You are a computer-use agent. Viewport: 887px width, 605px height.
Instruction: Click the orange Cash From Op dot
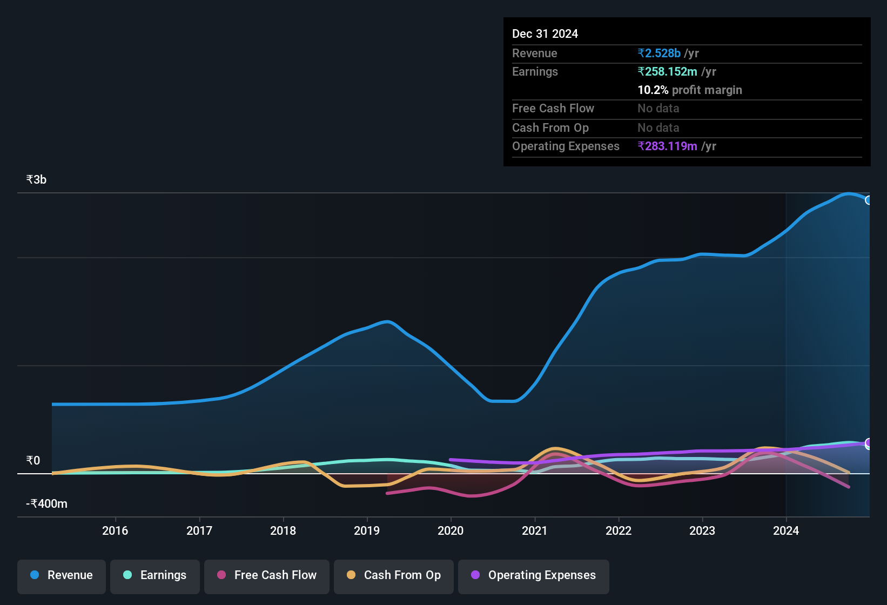tap(351, 575)
